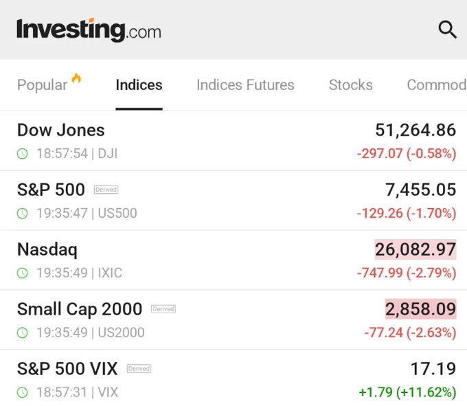Click the Investing.com logo
467x406 pixels.
89,30
